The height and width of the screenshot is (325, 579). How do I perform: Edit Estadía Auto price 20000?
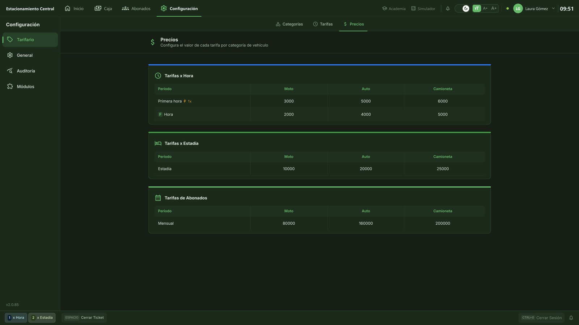pyautogui.click(x=366, y=169)
